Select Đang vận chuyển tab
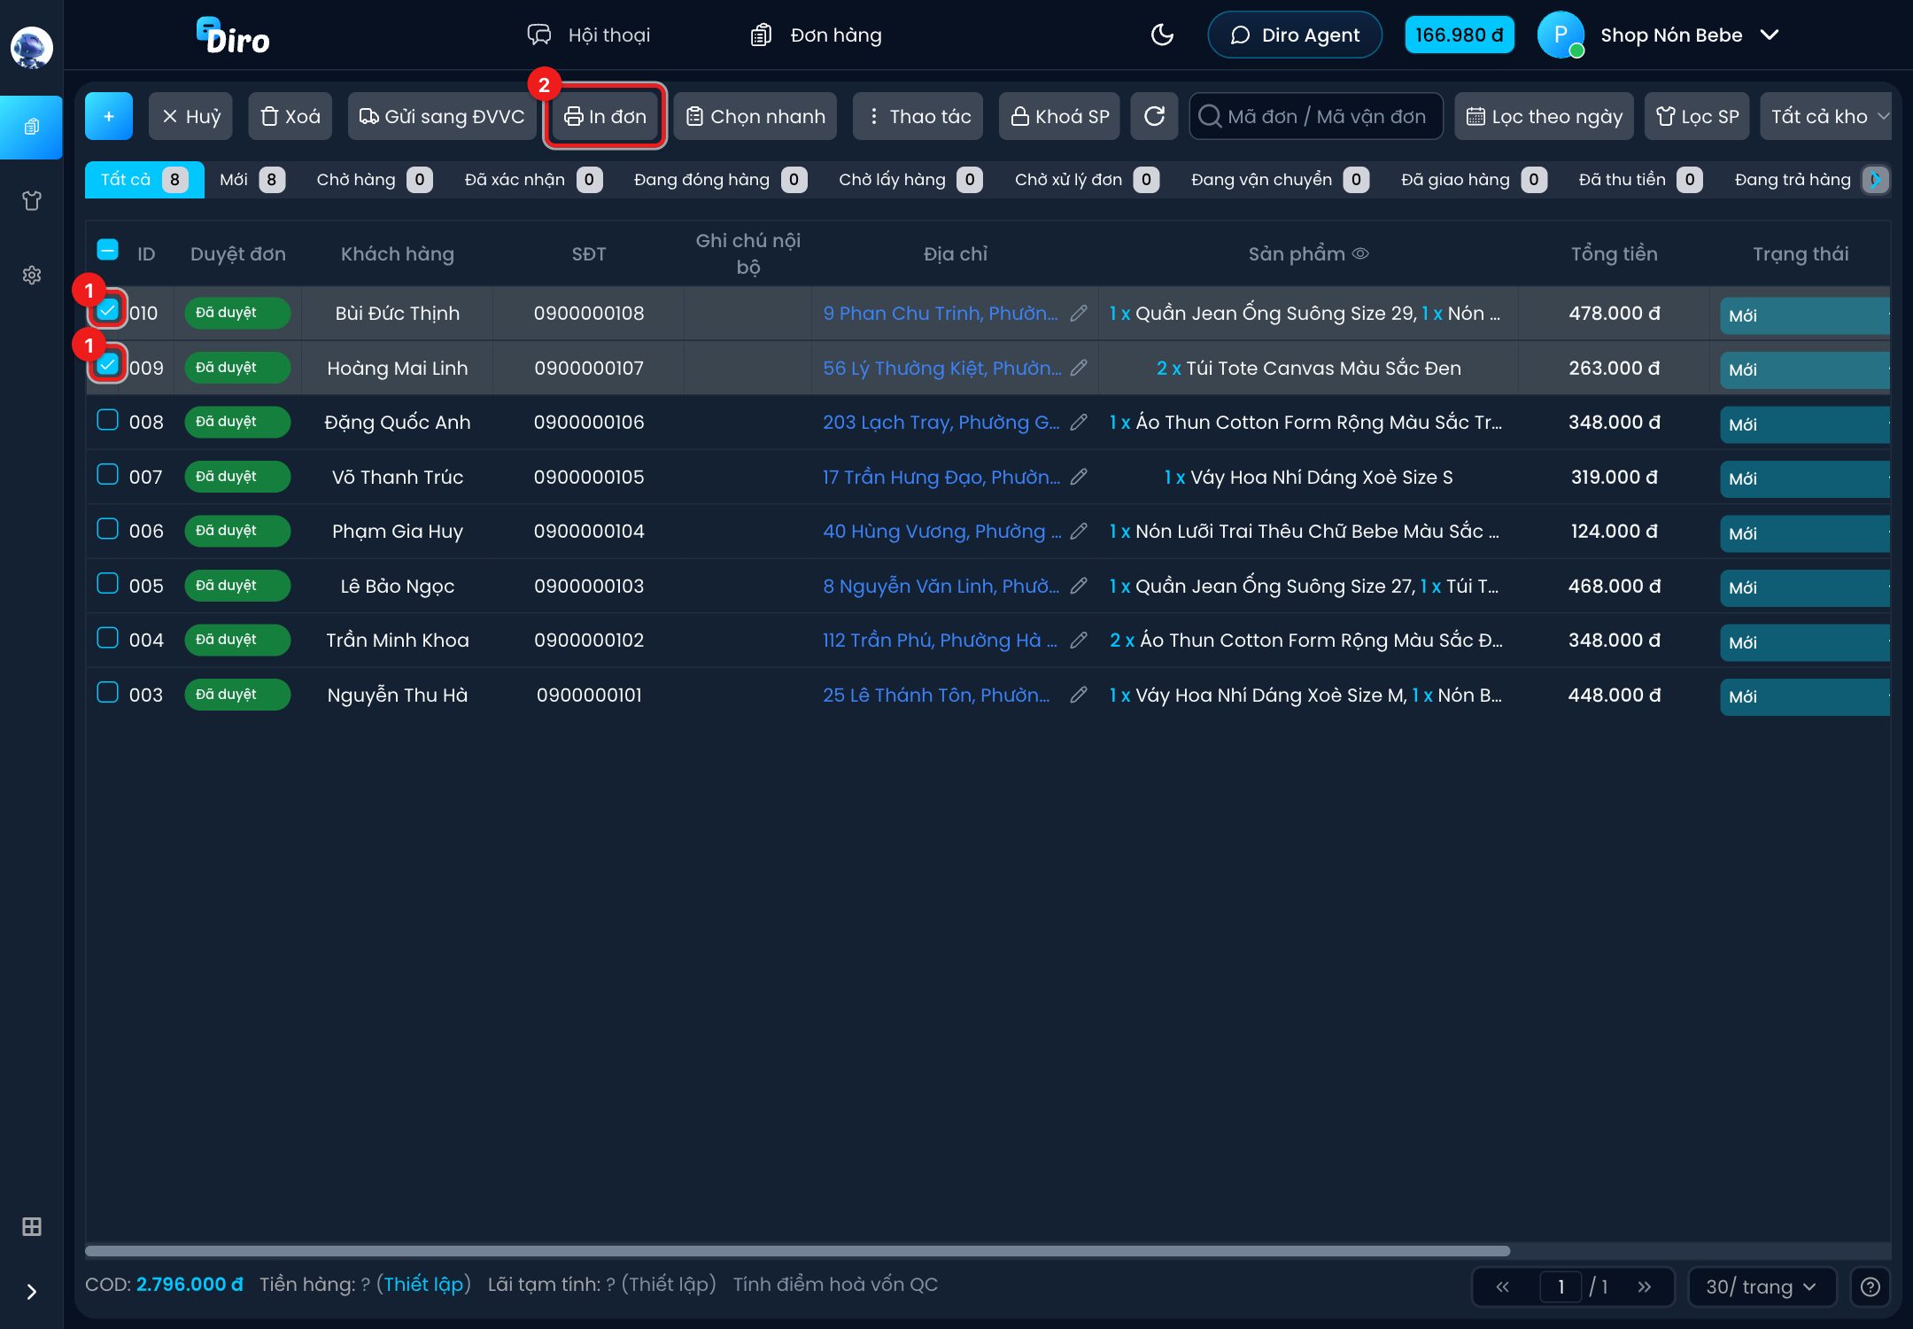Image resolution: width=1913 pixels, height=1329 pixels. (x=1280, y=180)
